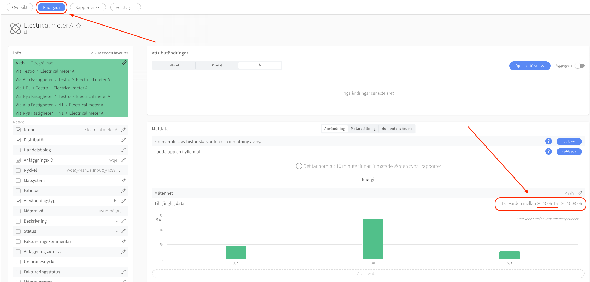Tick the Faktureringskommentar checkbox

(x=18, y=242)
